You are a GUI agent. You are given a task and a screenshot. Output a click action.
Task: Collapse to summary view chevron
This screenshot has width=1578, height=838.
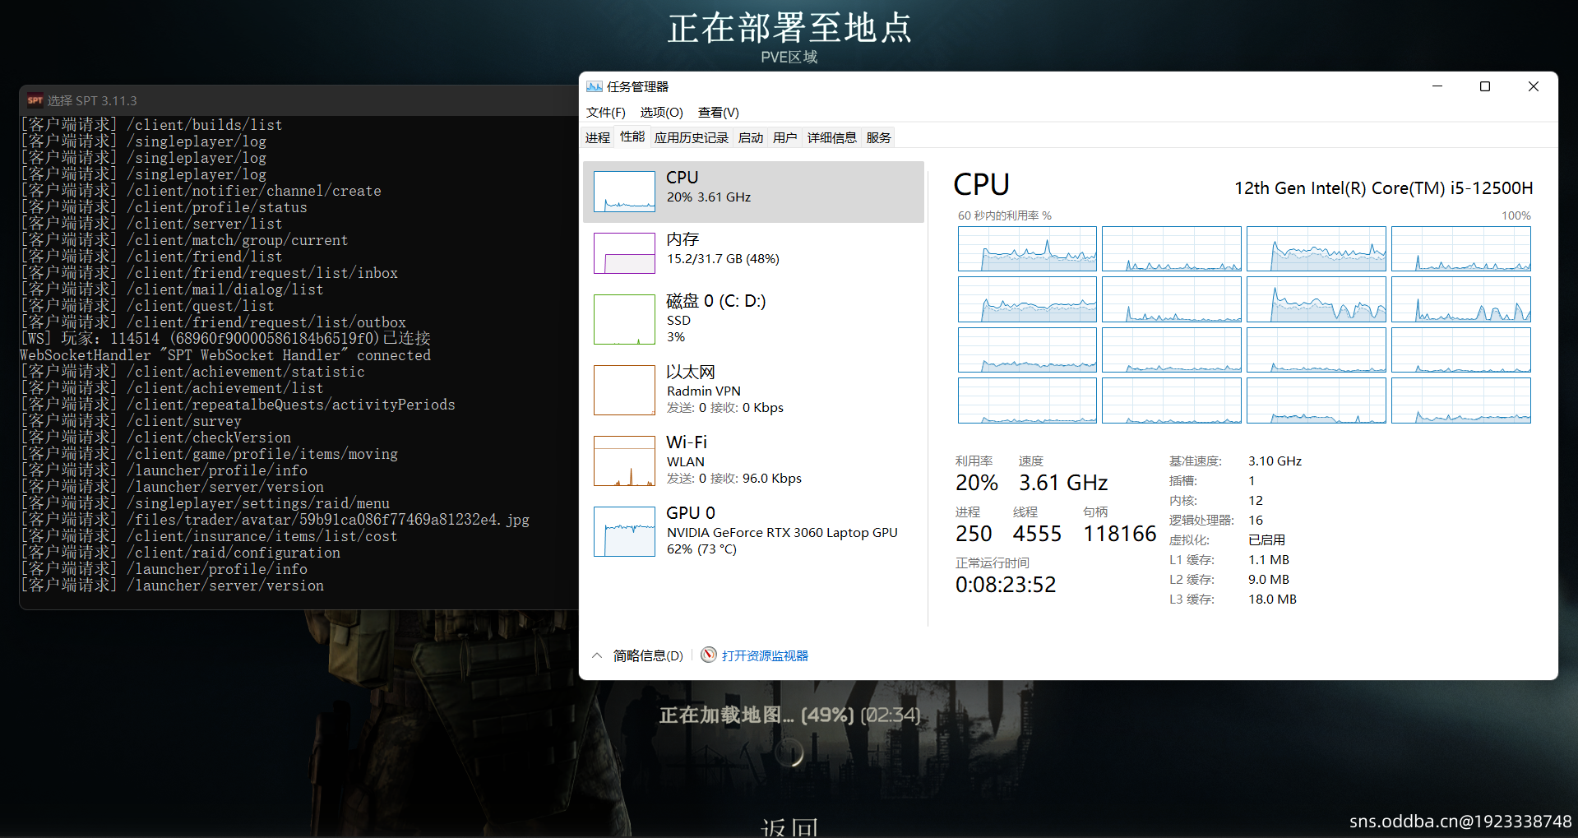pyautogui.click(x=597, y=655)
